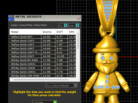Click the 6.77 DWT value
The width and height of the screenshot is (138, 103).
(x=60, y=37)
